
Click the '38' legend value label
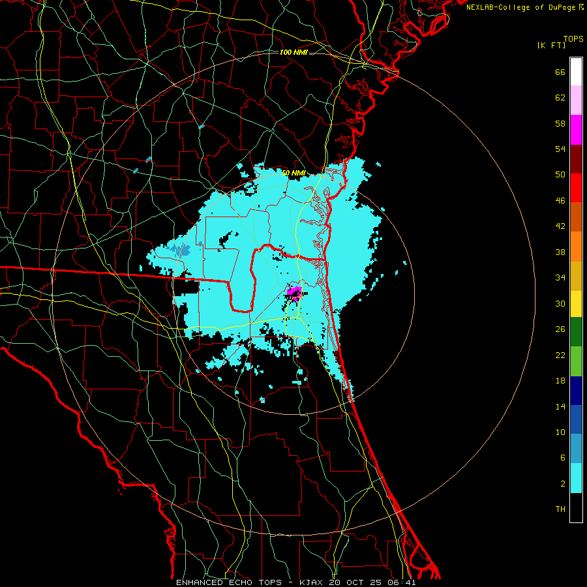click(560, 252)
